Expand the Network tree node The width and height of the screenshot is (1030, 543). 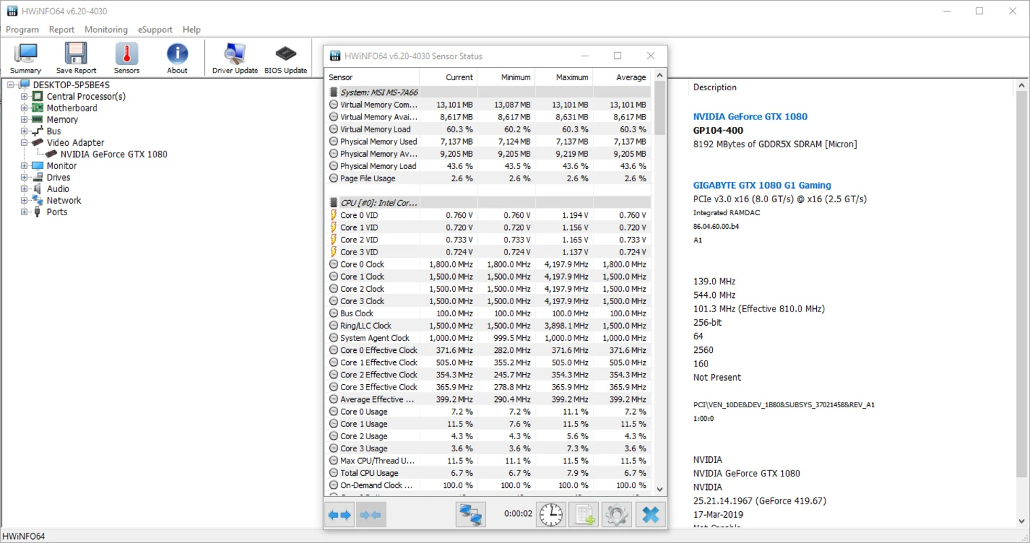click(24, 200)
